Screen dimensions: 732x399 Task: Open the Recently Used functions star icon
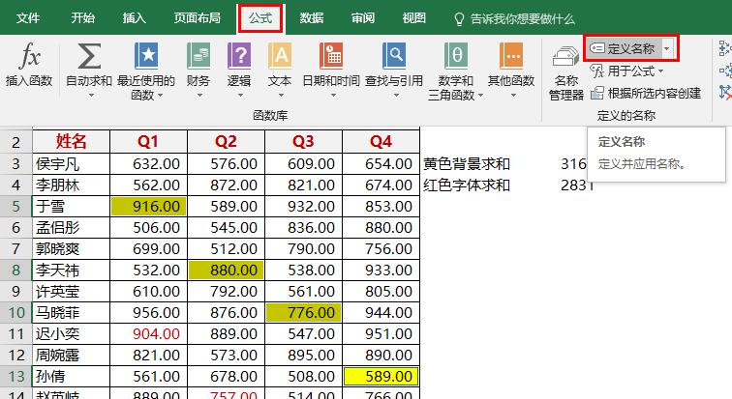click(x=146, y=56)
